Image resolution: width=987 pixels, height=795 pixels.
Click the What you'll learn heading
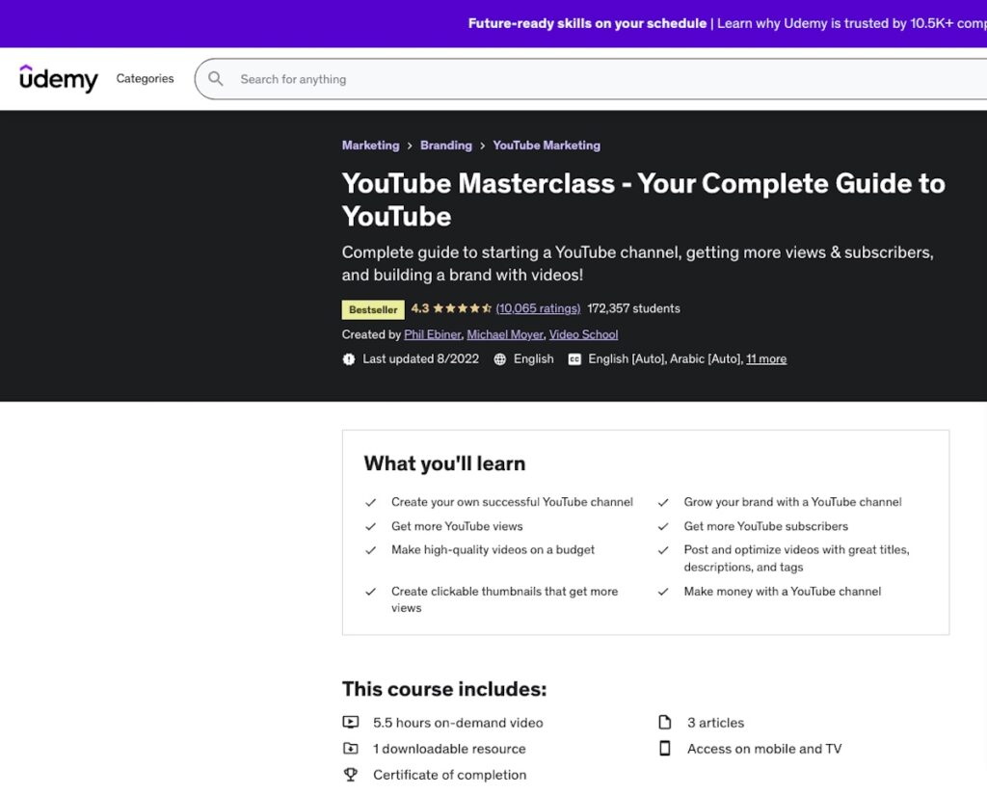(x=444, y=464)
